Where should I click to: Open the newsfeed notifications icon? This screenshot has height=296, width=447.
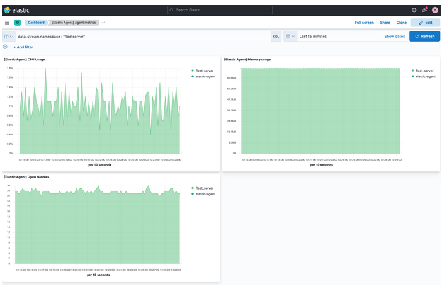(x=424, y=10)
